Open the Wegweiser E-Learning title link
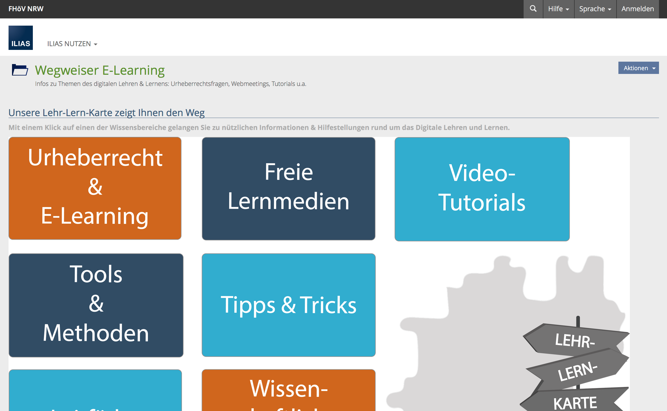This screenshot has height=411, width=667. tap(100, 70)
